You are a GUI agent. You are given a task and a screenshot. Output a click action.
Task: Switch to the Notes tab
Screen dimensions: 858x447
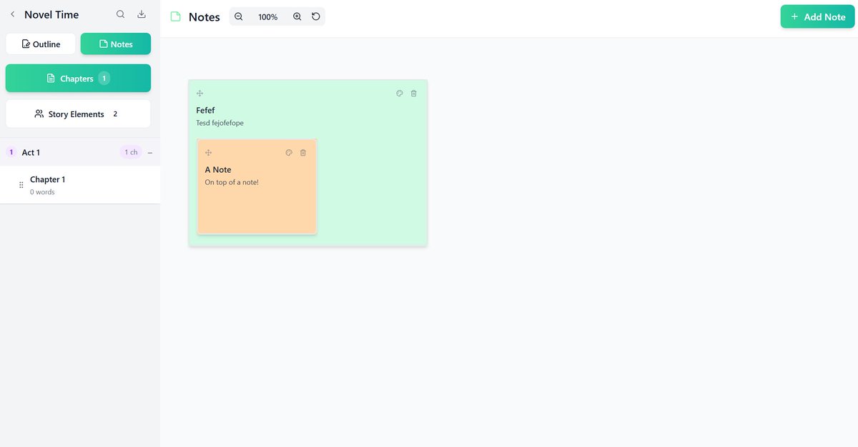(x=116, y=44)
